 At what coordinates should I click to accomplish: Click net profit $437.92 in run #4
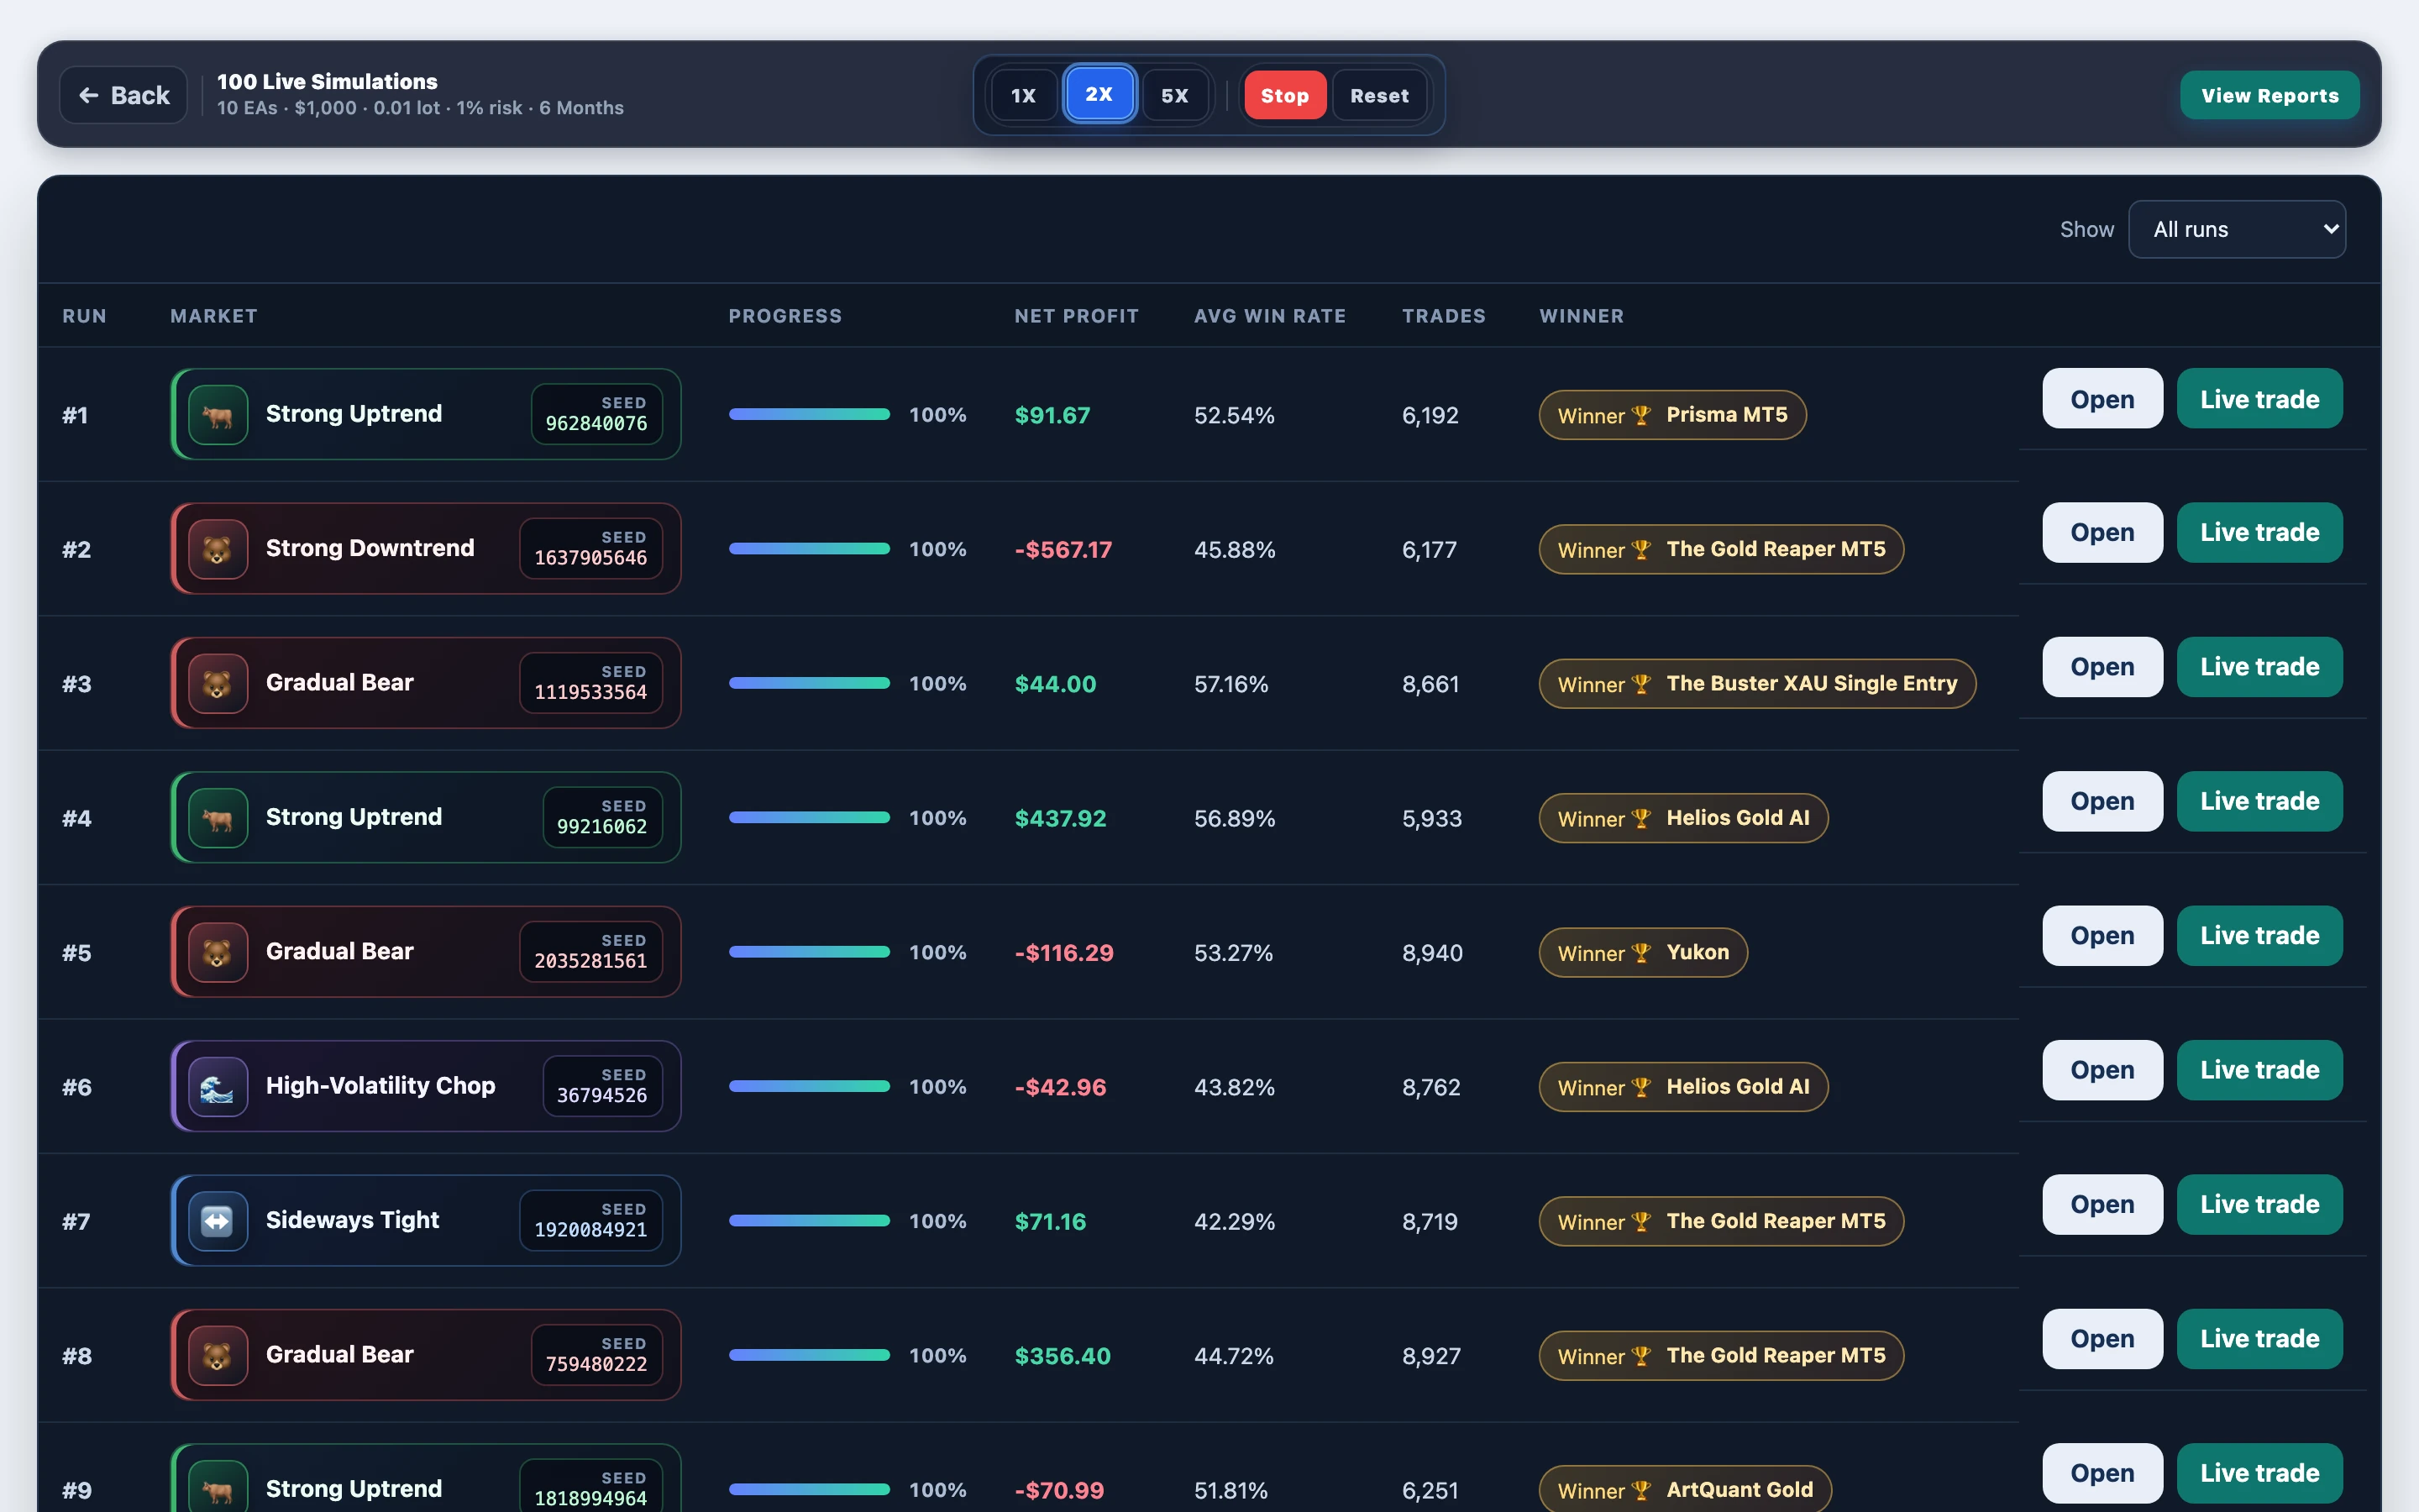[x=1059, y=819]
